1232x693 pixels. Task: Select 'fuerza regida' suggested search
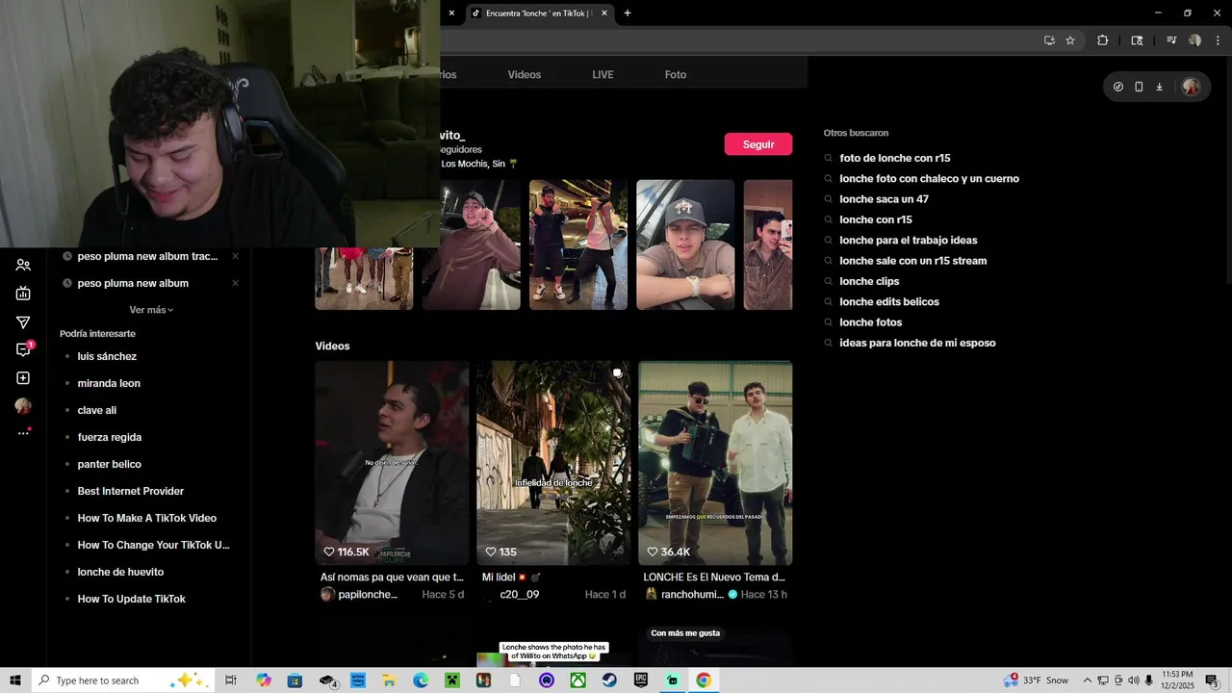point(110,437)
